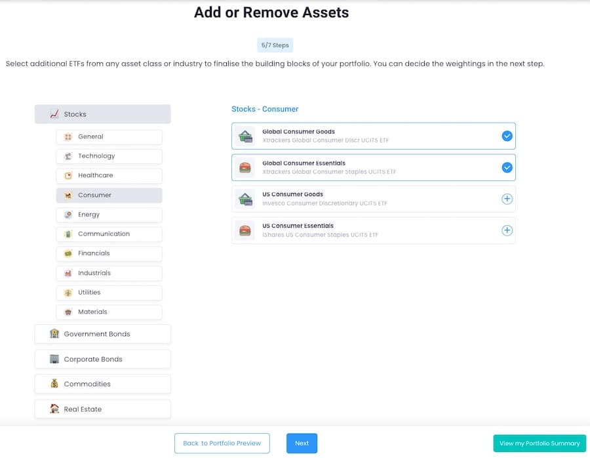View my Portfolio Summary
Viewport: 590px width, 458px height.
click(540, 444)
